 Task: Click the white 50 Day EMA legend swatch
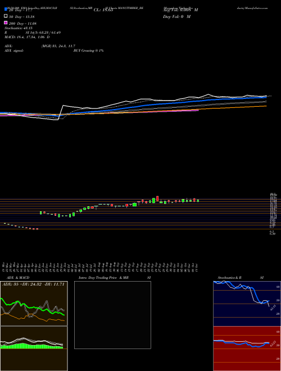coord(6,16)
